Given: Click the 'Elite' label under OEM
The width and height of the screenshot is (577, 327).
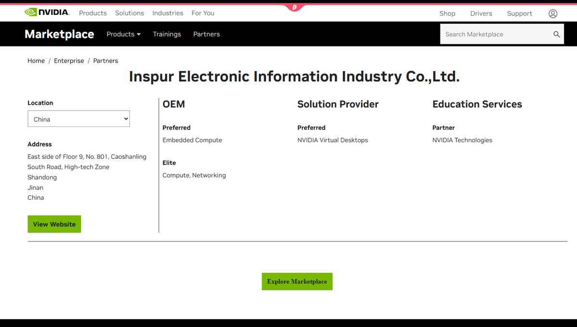Looking at the screenshot, I should (x=169, y=163).
